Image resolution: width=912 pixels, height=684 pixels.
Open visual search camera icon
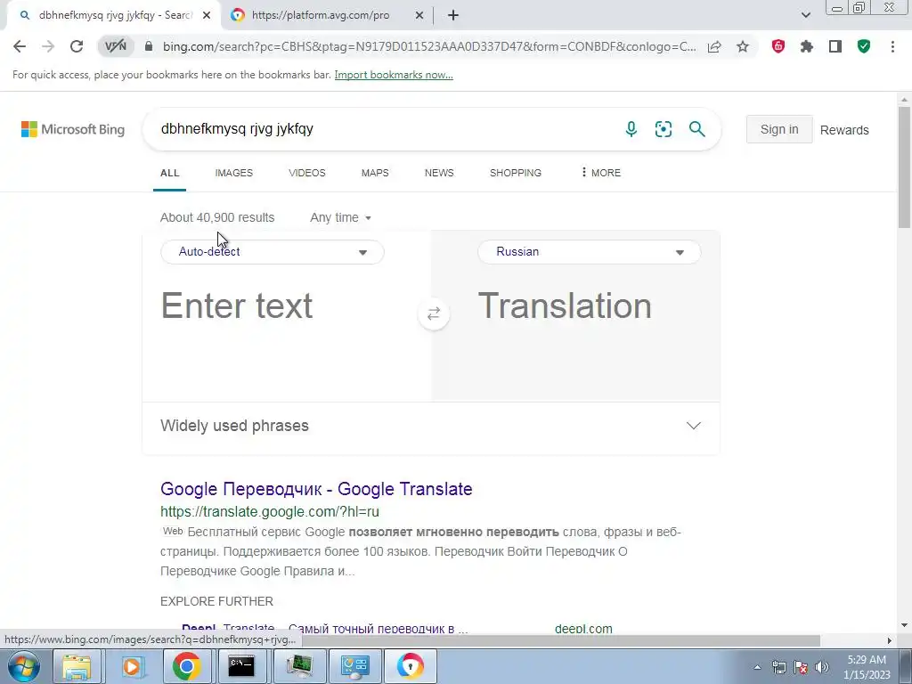coord(664,129)
